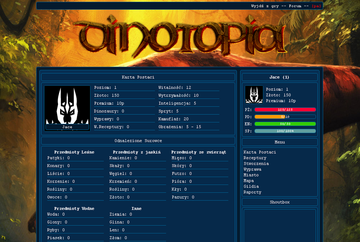Image resolution: width=360 pixels, height=242 pixels.
Task: Click the Złoto: 150 stat in Karta Postaci
Action: 125,95
